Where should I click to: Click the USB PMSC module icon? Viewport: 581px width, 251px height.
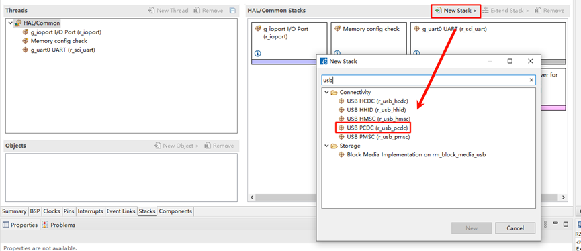click(x=342, y=137)
